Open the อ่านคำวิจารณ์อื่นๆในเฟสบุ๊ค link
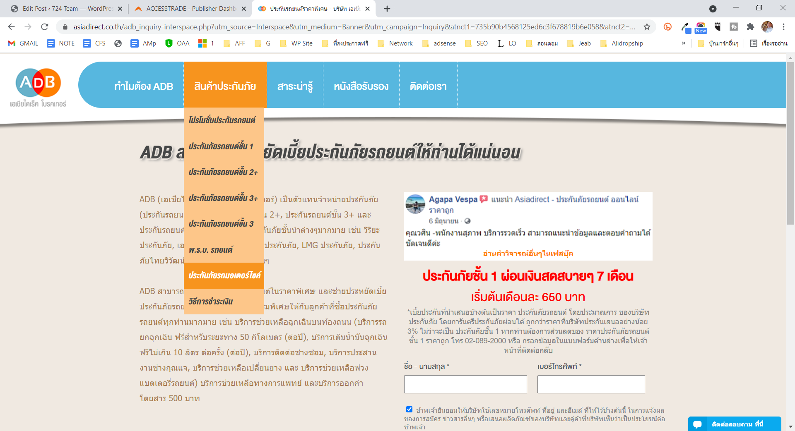Screen dimensions: 795x431 pyautogui.click(x=528, y=254)
